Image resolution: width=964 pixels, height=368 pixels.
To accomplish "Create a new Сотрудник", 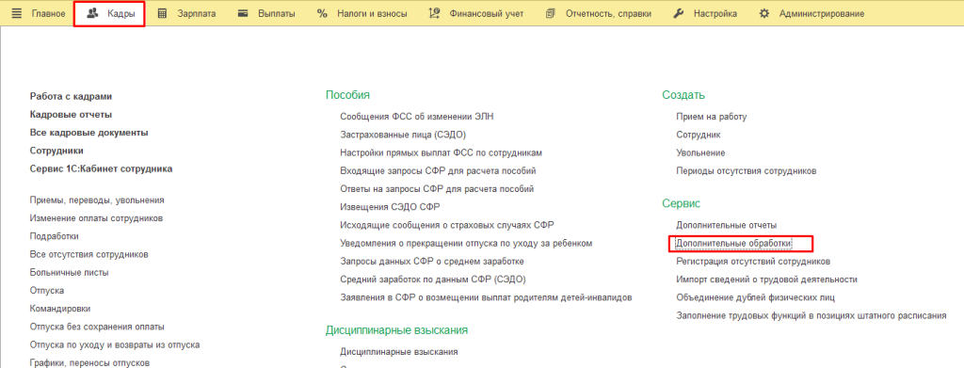I will [699, 134].
